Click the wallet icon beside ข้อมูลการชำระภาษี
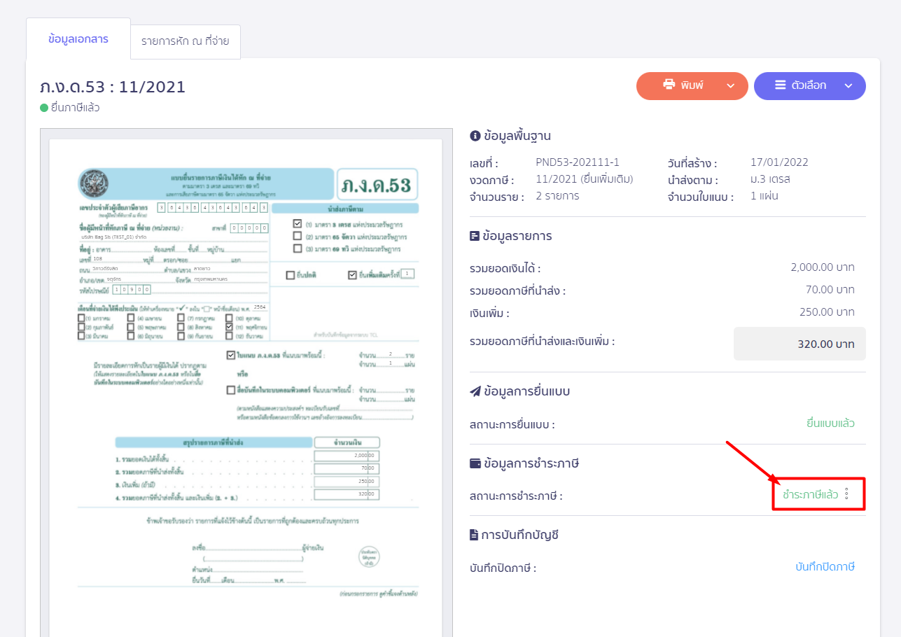 [x=475, y=463]
